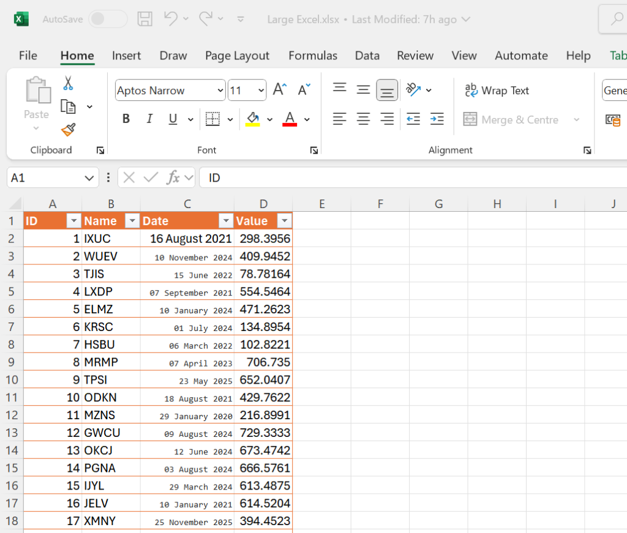Viewport: 627px width, 533px height.
Task: Switch to the Review tab
Action: 415,56
